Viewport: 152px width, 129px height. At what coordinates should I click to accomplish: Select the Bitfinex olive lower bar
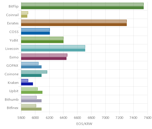coord(31,109)
